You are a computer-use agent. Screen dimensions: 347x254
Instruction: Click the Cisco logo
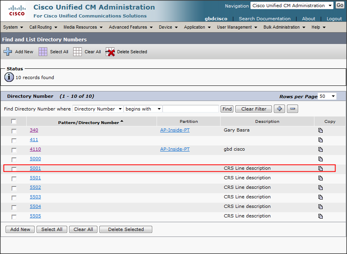(17, 11)
